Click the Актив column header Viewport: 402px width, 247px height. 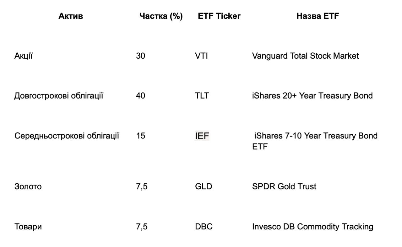(x=71, y=16)
